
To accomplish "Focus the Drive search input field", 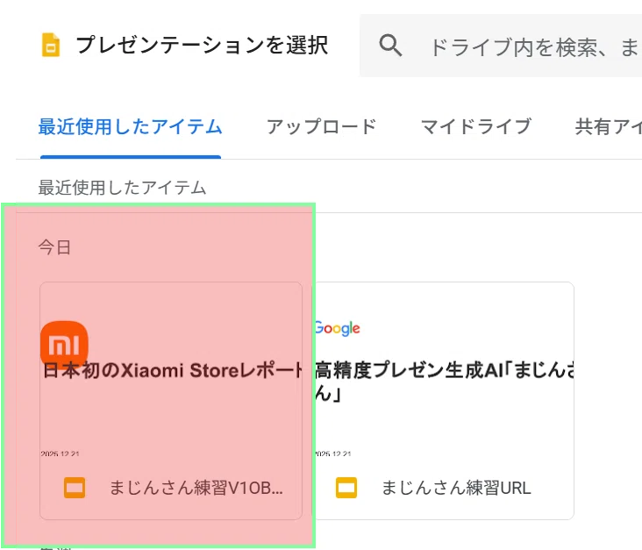I will pyautogui.click(x=501, y=46).
